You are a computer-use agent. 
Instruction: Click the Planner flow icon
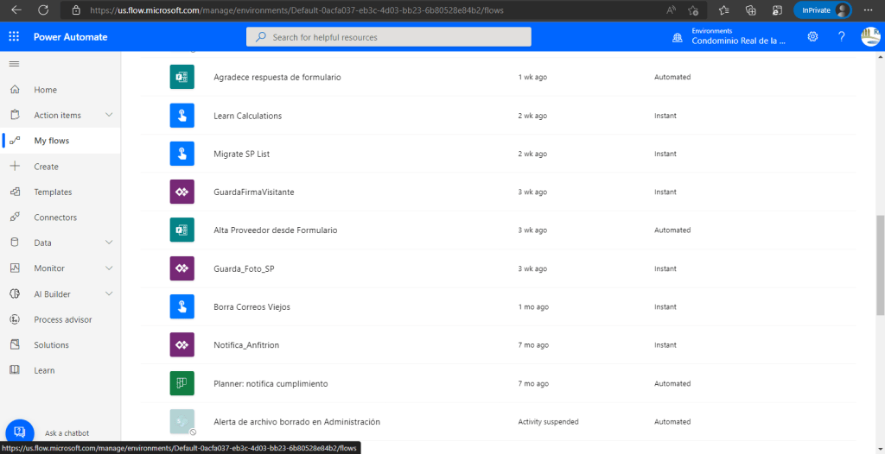(181, 383)
